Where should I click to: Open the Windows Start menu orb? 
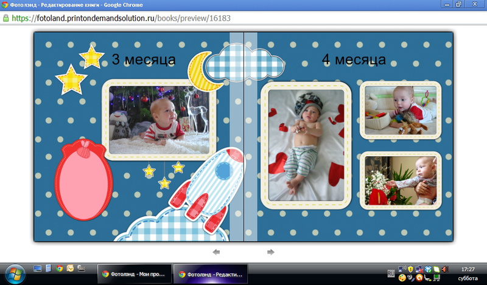[x=15, y=275]
